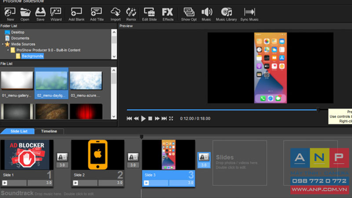
Task: Play the slideshow preview
Action: (143, 118)
